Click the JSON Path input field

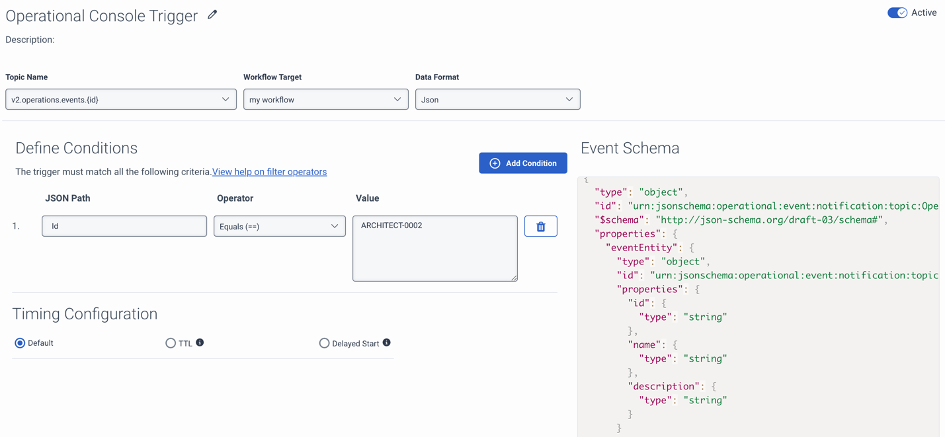click(x=124, y=226)
